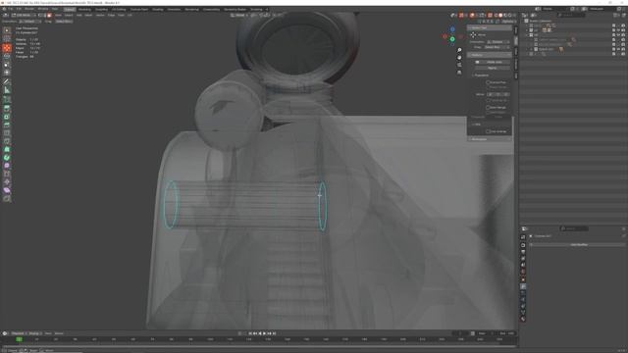Open outliner filter dropdown
Image resolution: width=628 pixels, height=353 pixels.
pos(617,16)
